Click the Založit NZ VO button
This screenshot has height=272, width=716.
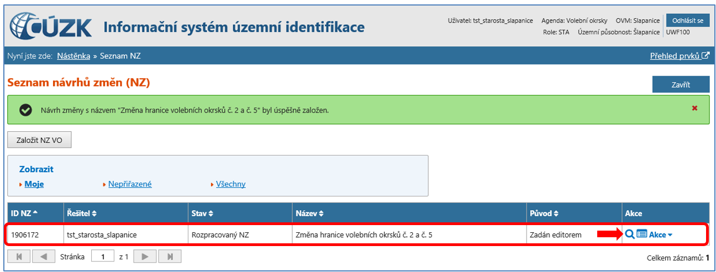pos(39,140)
